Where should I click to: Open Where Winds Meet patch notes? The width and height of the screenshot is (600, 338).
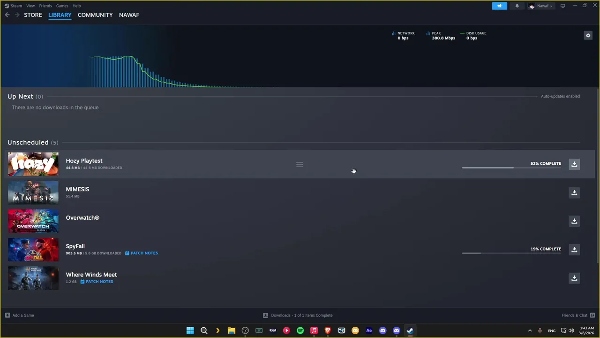[x=97, y=282]
